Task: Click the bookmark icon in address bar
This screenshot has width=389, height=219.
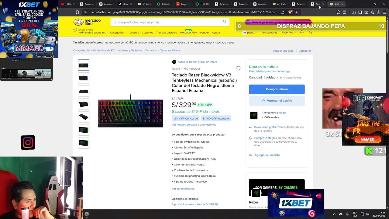Action: (77, 12)
